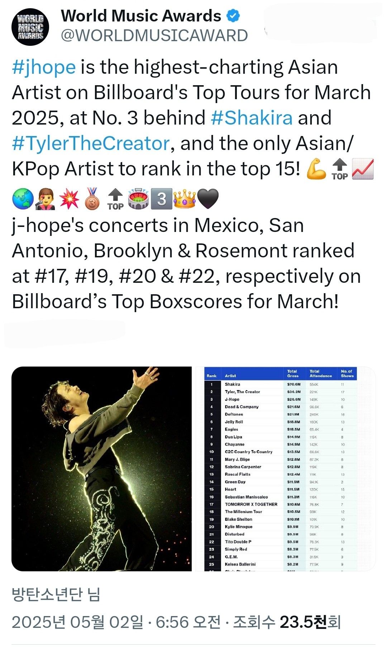Open the #TylerTheCreator hashtag
This screenshot has width=387, height=654.
pyautogui.click(x=91, y=144)
